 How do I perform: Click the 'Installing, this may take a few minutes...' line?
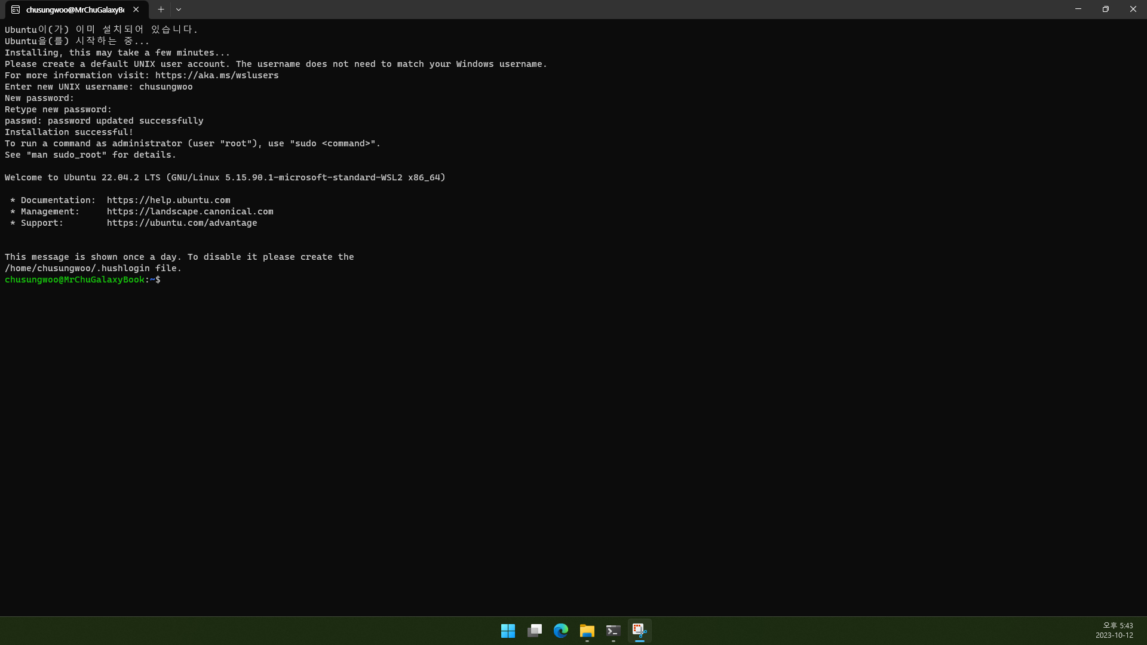118,53
